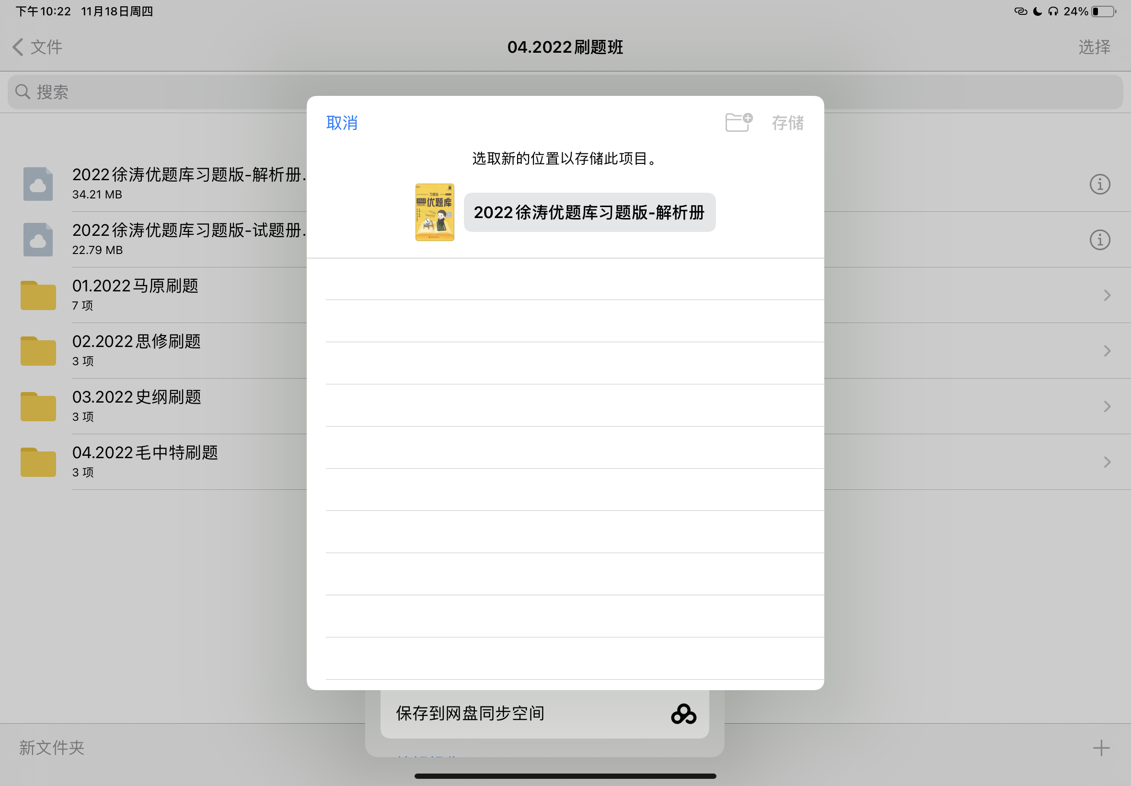Image resolution: width=1131 pixels, height=786 pixels.
Task: Click the info icon for 试题册 file
Action: coord(1099,240)
